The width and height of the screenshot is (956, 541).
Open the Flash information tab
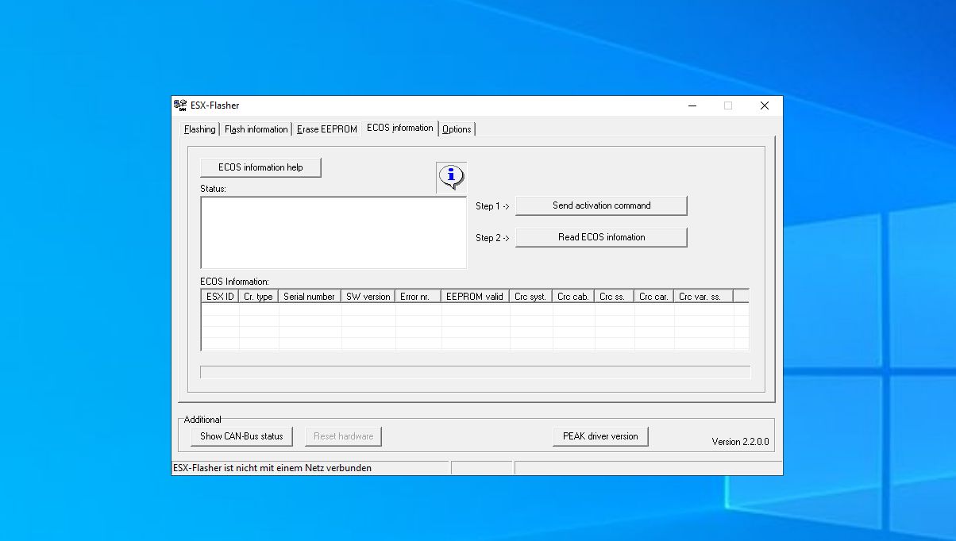click(x=256, y=129)
